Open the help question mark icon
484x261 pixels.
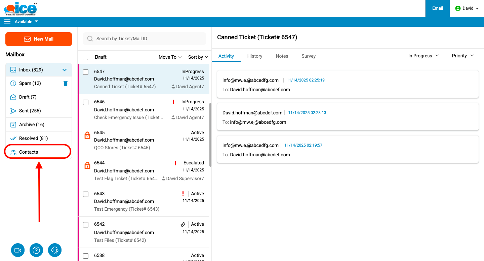(x=36, y=250)
